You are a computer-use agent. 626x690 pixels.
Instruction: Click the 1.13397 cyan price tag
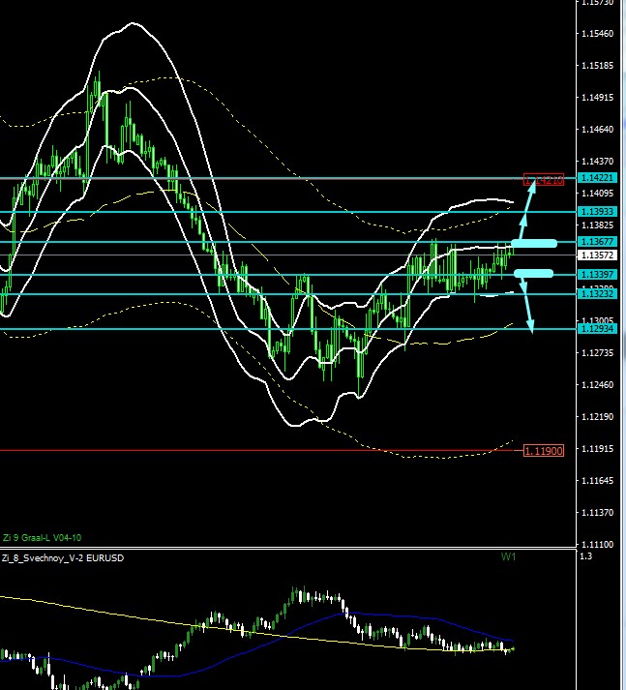point(597,275)
